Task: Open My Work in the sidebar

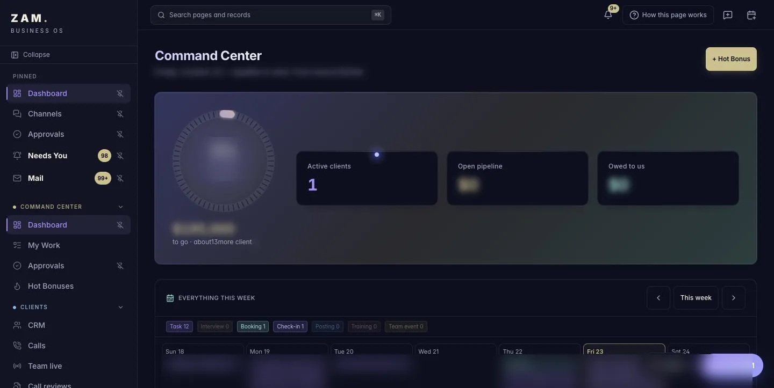Action: (68, 245)
